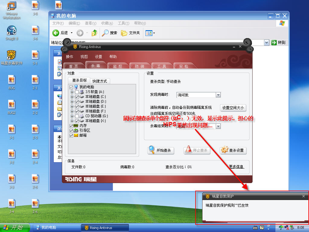Switch to the 防御 tab
Viewport: 309px width, 232px height.
[139, 66]
